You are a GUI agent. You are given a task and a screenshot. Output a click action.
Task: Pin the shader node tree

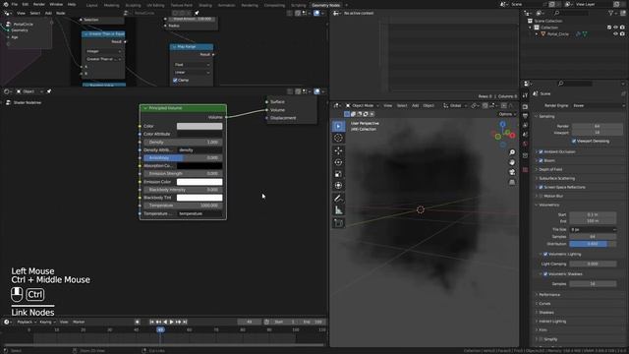pos(49,91)
